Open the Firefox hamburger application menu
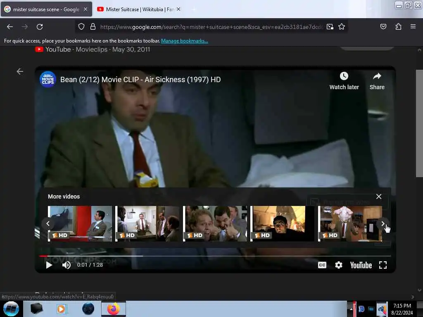 coord(413,27)
